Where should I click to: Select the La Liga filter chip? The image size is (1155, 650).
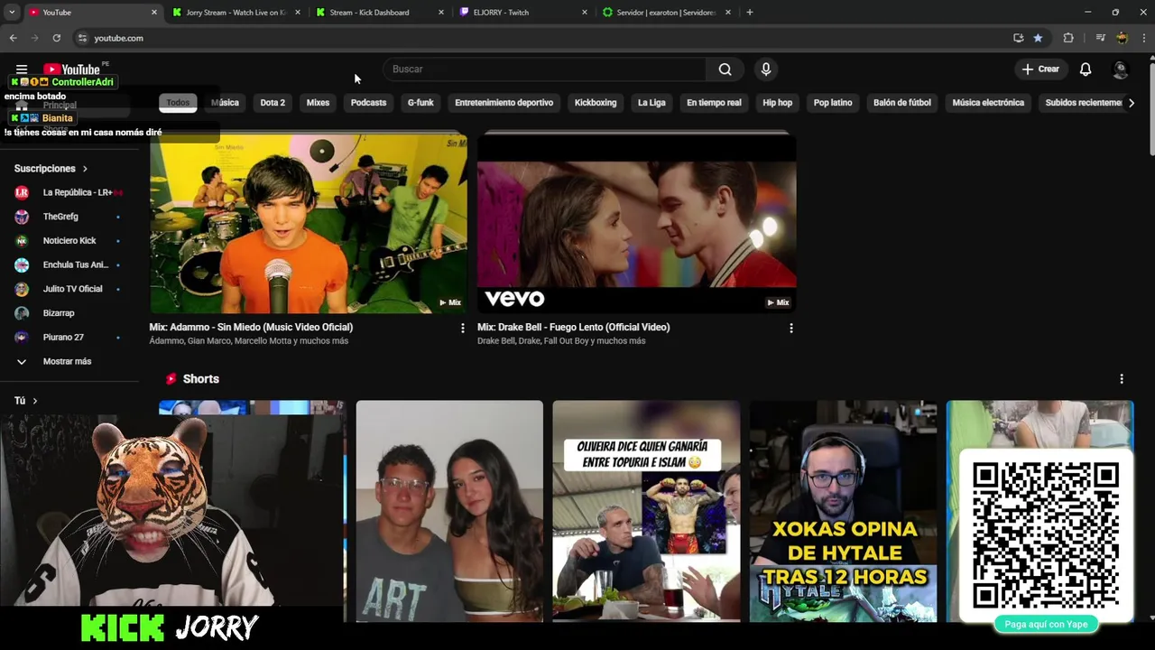pos(651,103)
